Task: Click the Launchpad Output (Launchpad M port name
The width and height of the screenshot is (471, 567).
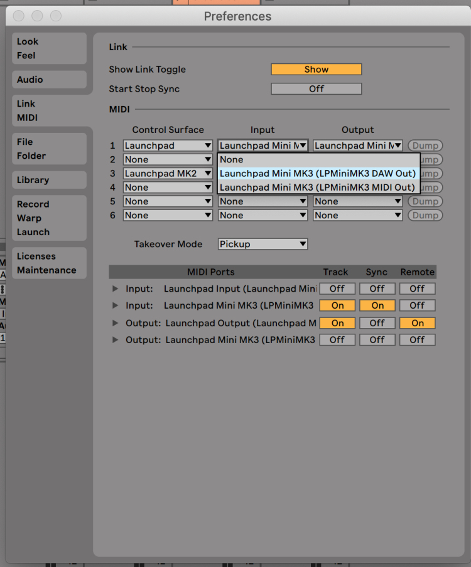Action: click(241, 323)
